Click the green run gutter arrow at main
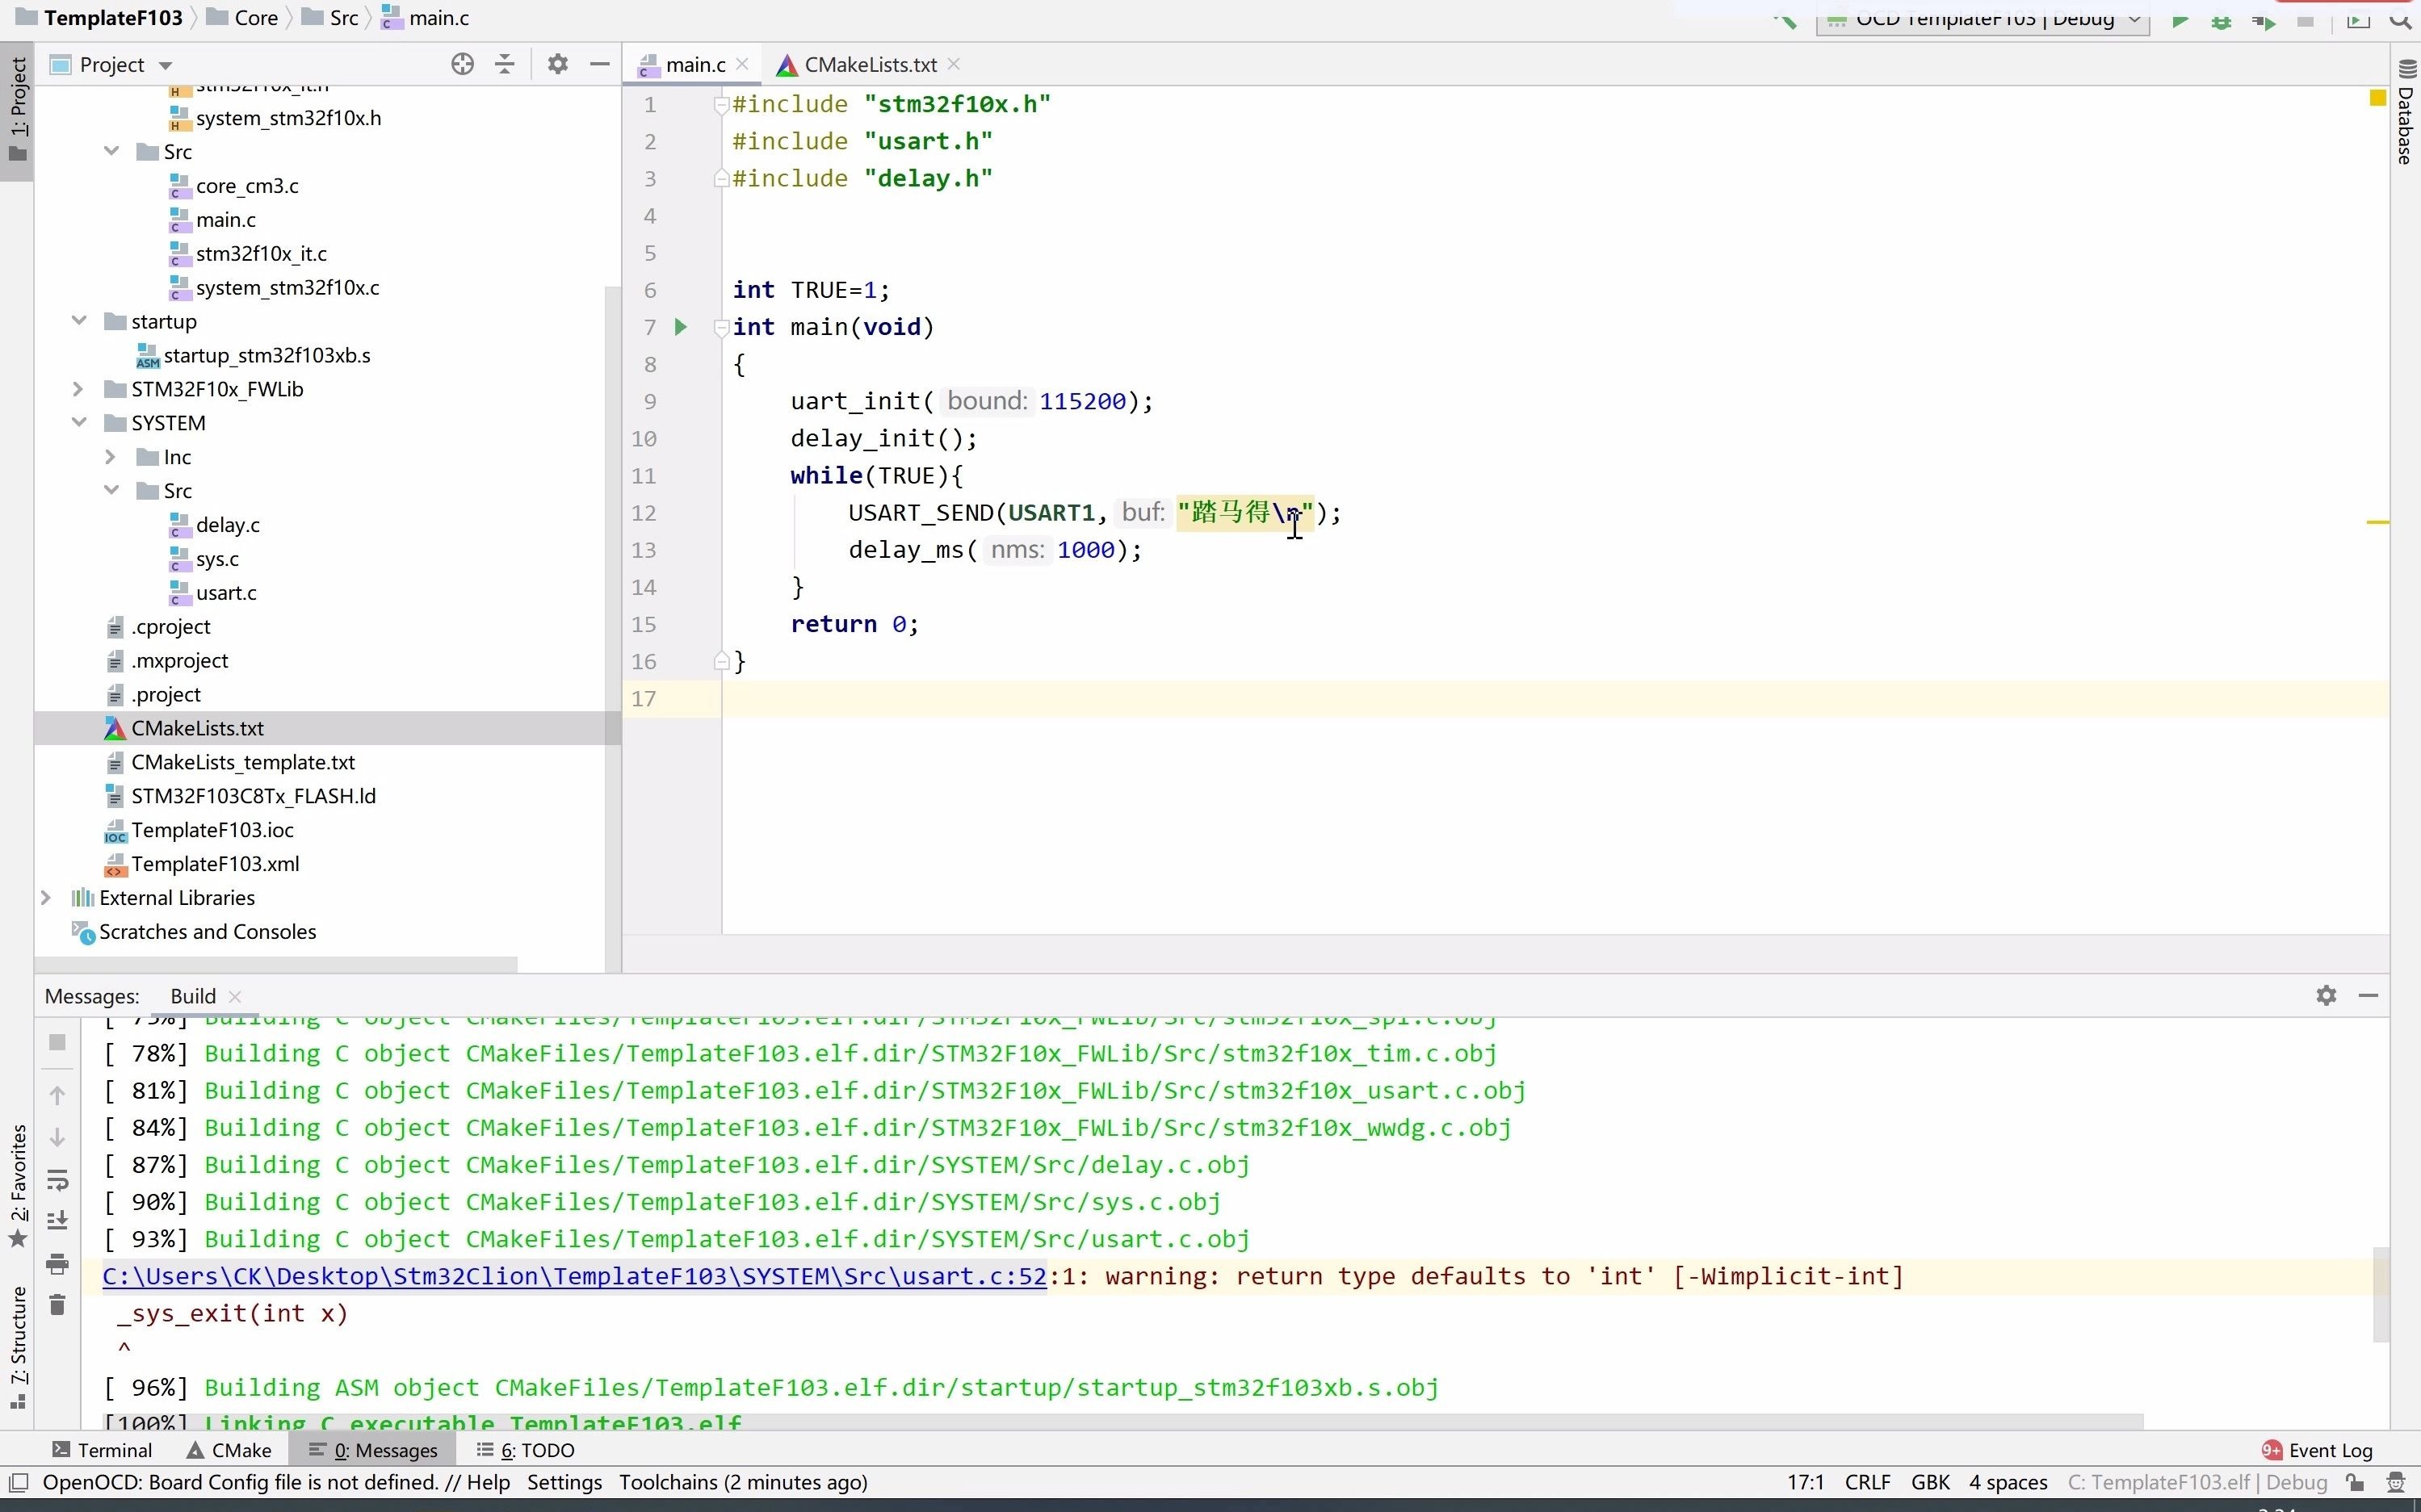The width and height of the screenshot is (2421, 1512). [x=682, y=327]
